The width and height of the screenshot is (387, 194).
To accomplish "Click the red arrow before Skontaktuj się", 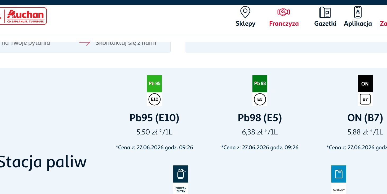I will [x=85, y=43].
